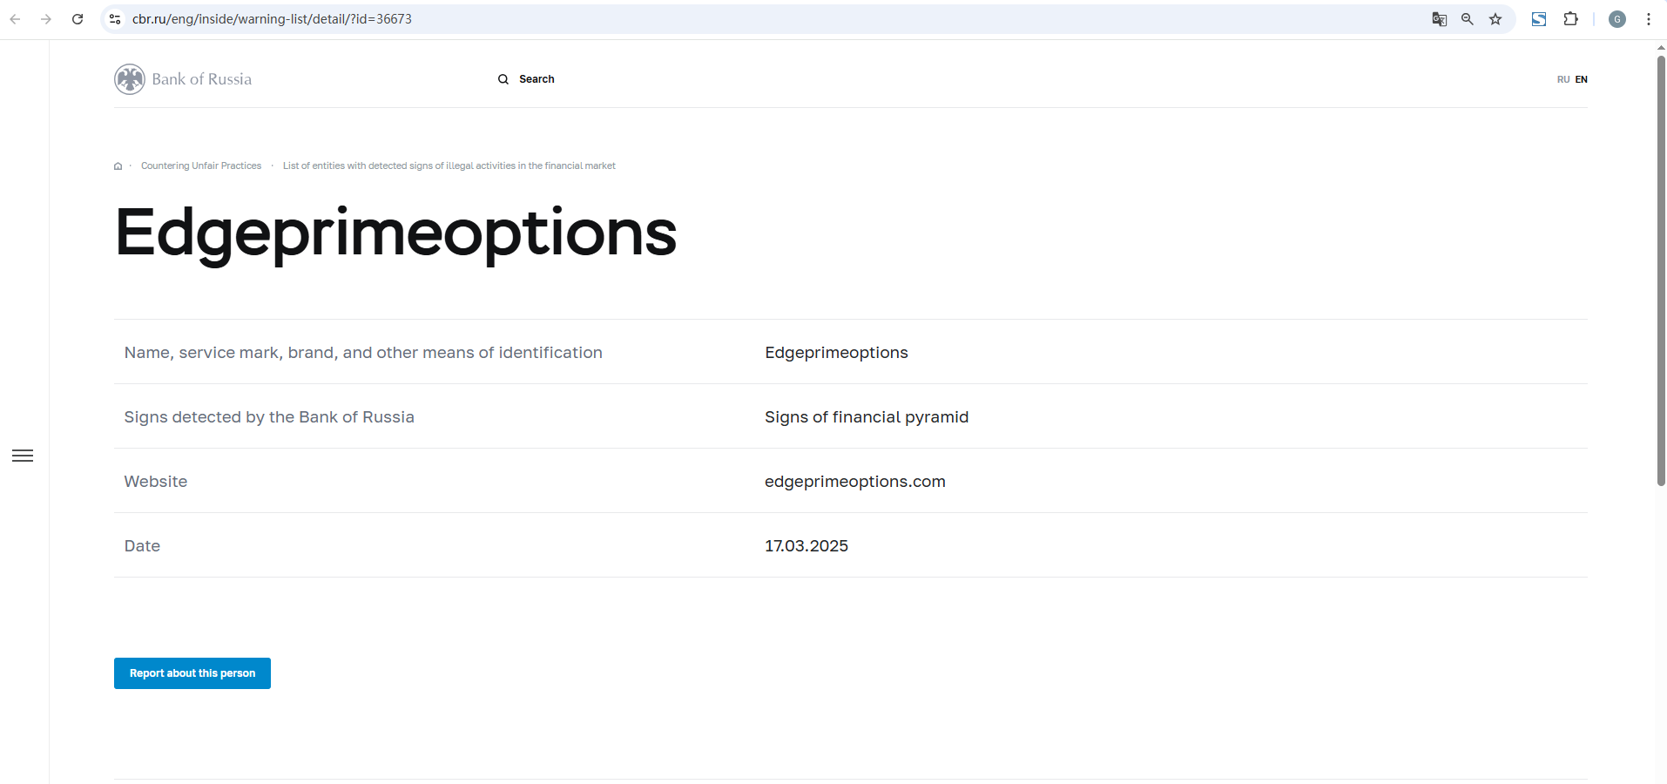Viewport: 1667px width, 784px height.
Task: Click the Search button in the header
Action: coord(526,79)
